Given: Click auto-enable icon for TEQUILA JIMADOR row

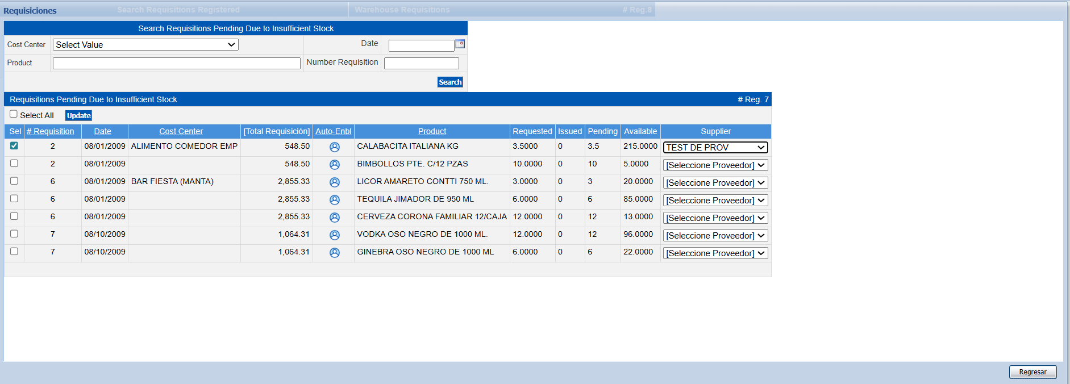Looking at the screenshot, I should pyautogui.click(x=335, y=200).
